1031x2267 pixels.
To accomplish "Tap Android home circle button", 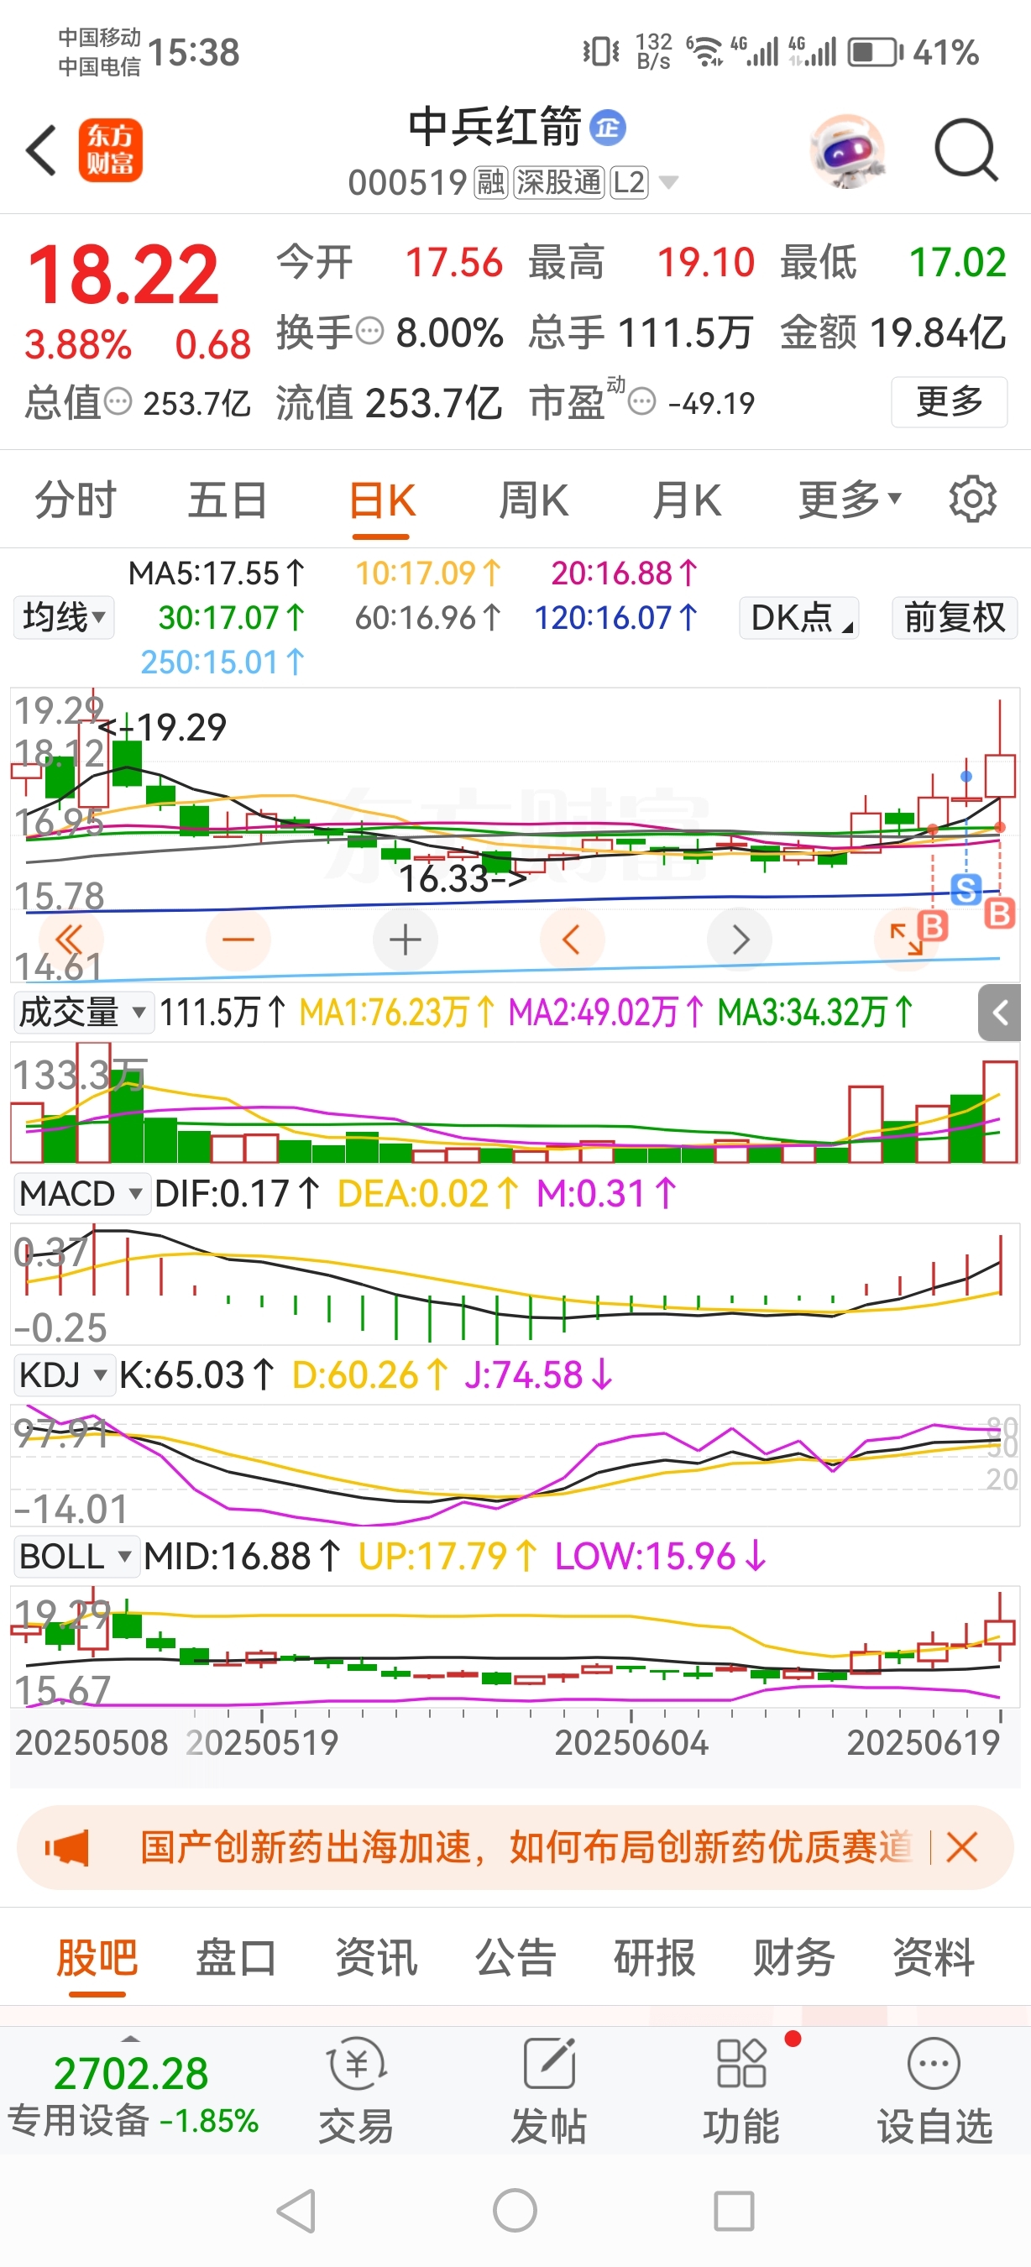I will [515, 2211].
